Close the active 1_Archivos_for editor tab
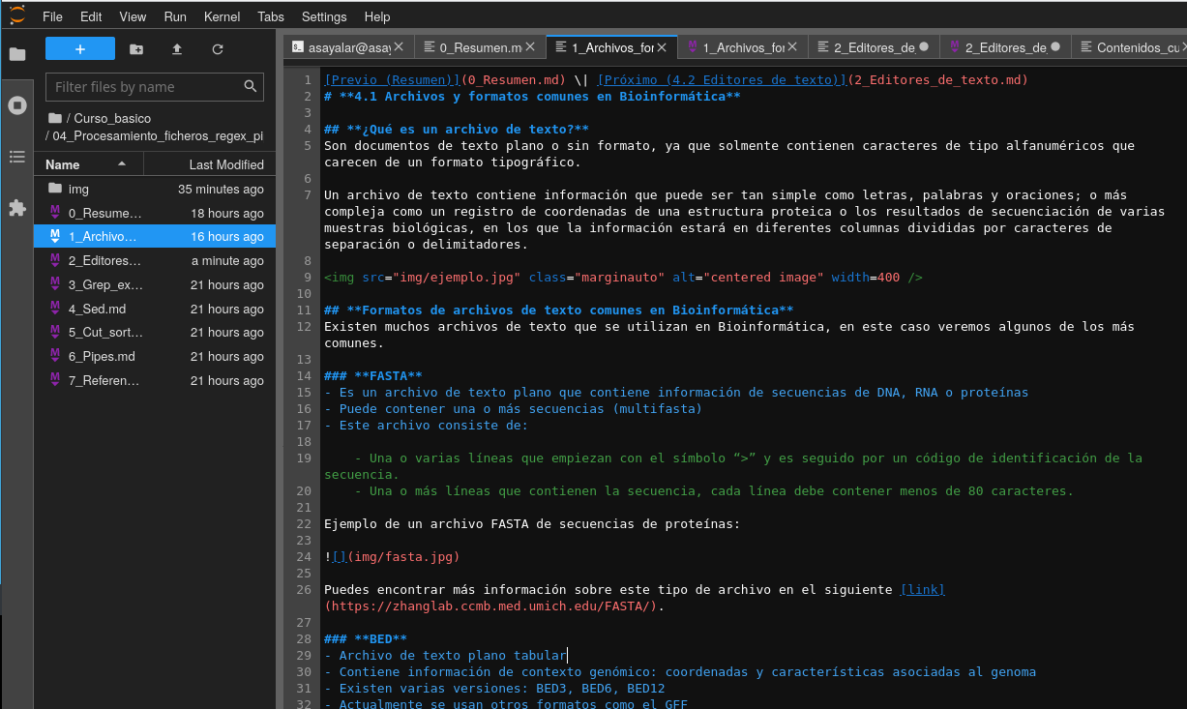 662,46
